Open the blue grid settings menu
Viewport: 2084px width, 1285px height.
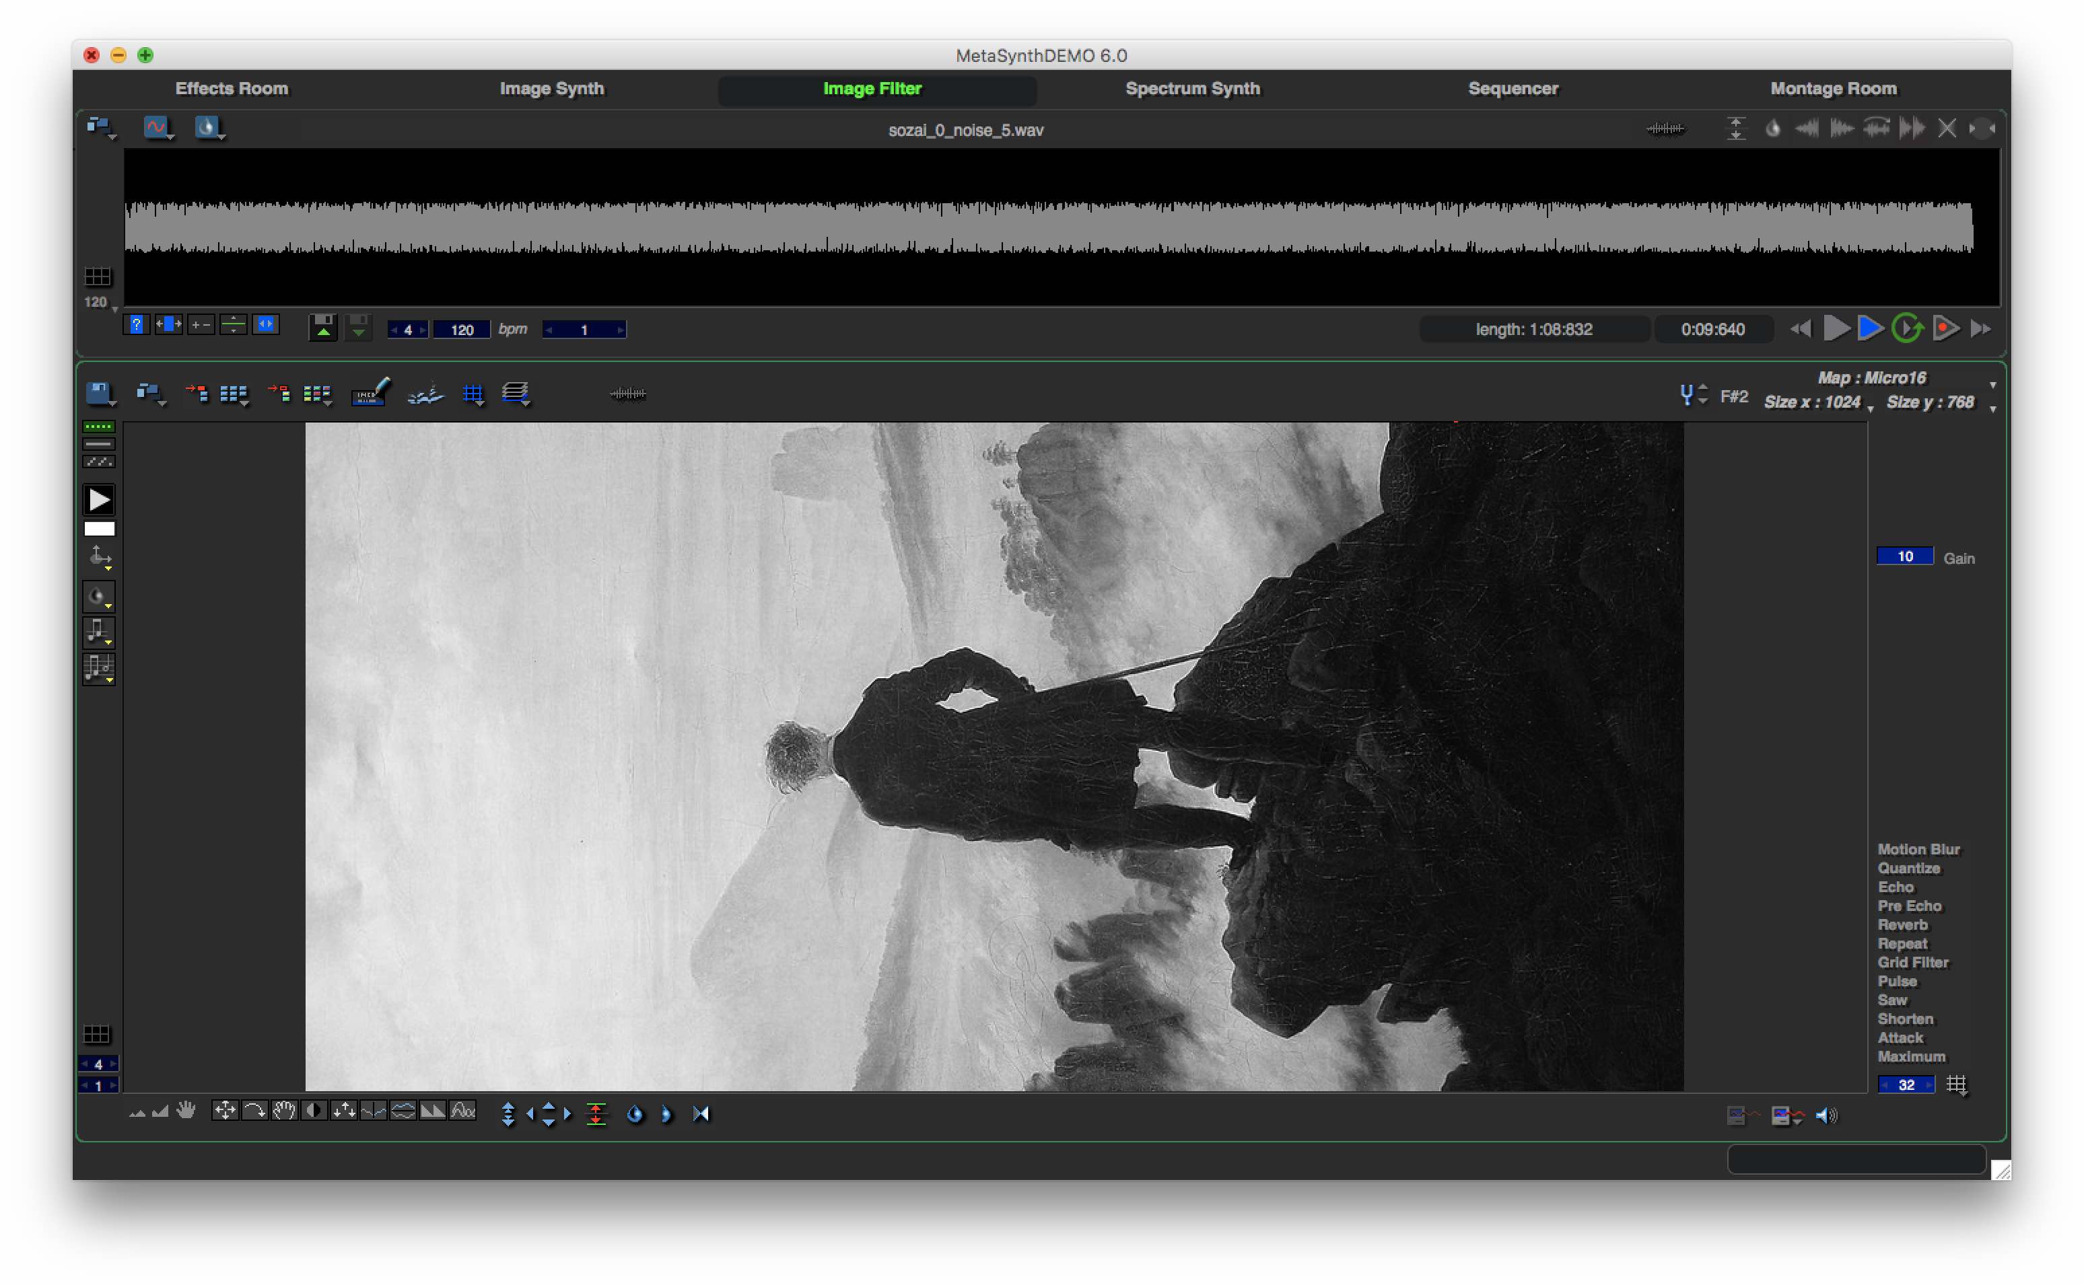point(474,394)
